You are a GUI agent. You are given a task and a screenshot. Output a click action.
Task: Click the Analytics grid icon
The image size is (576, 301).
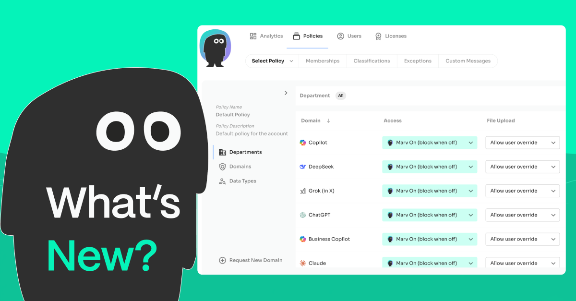pos(253,36)
